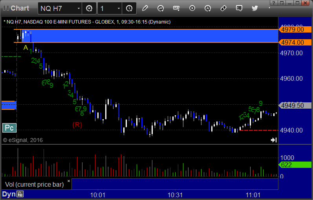Click the 10:01 time axis label
313x200 pixels.
click(x=98, y=195)
